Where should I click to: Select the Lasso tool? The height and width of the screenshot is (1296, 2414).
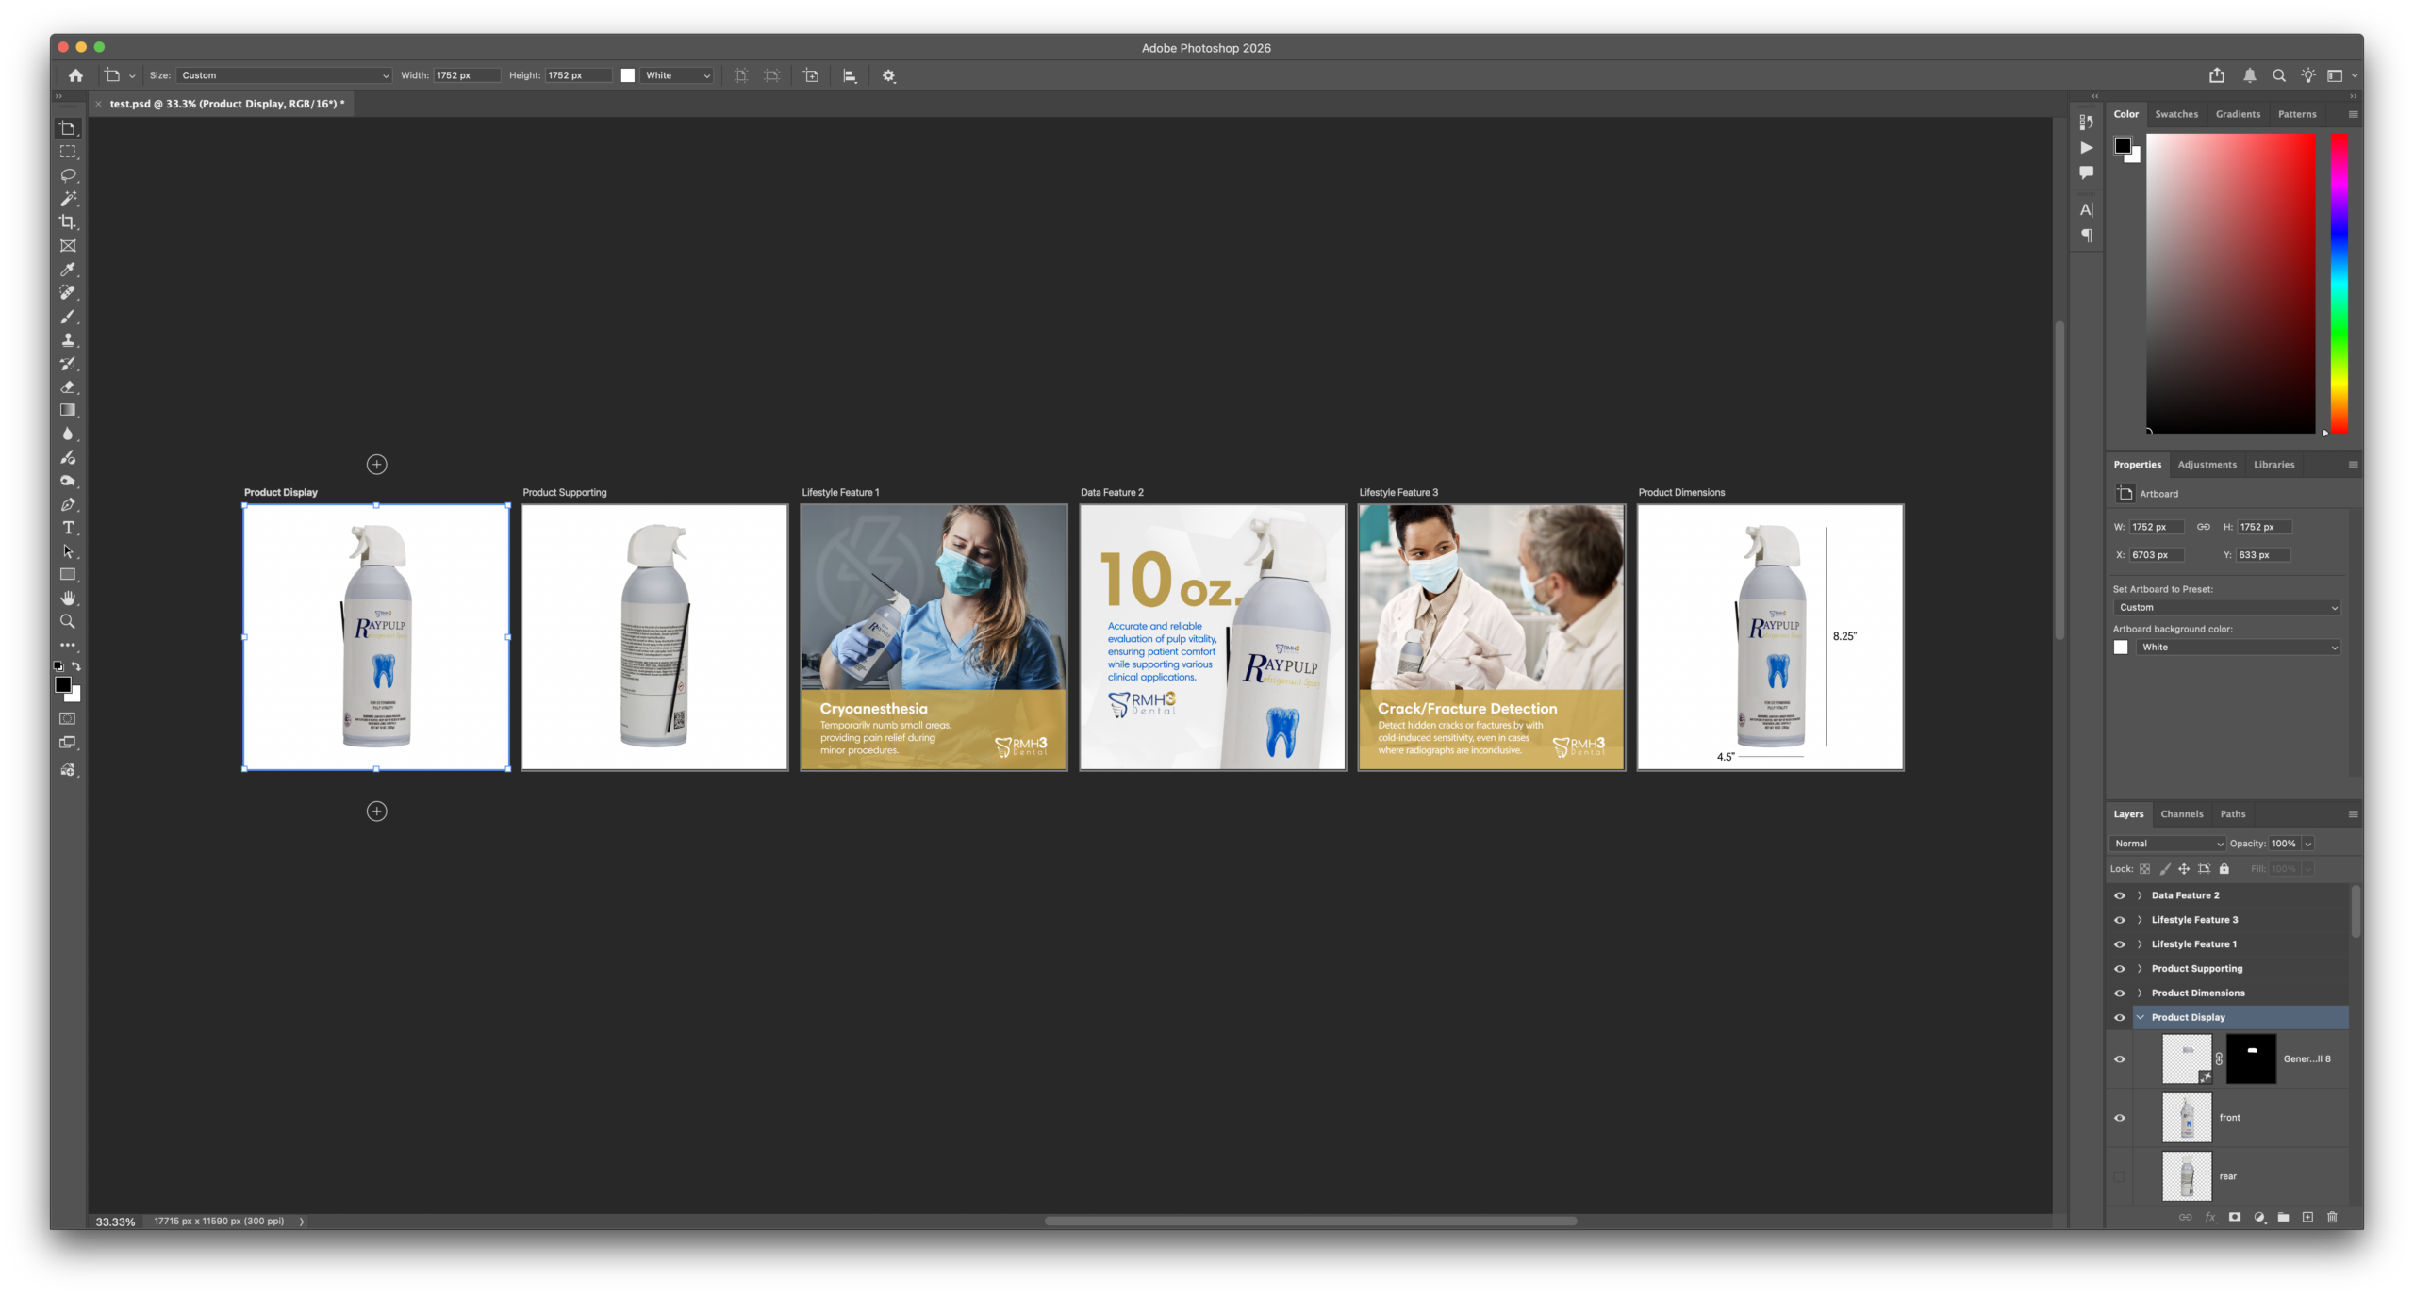pyautogui.click(x=68, y=175)
